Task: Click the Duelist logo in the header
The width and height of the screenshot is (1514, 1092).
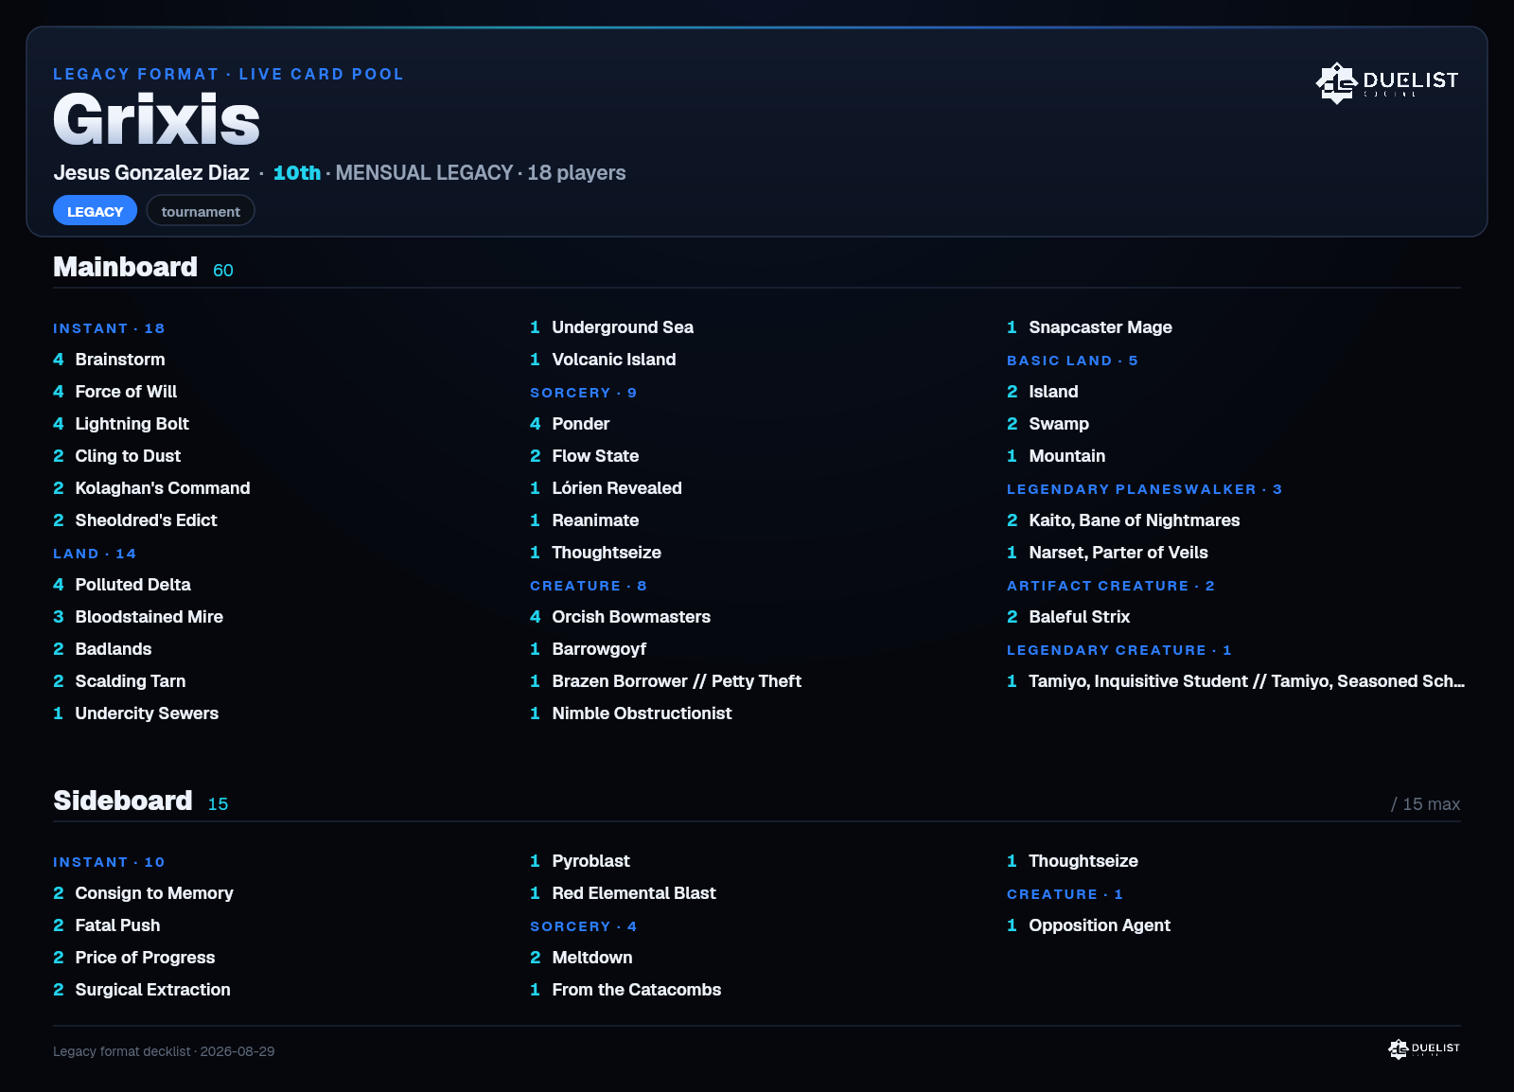Action: point(1387,82)
